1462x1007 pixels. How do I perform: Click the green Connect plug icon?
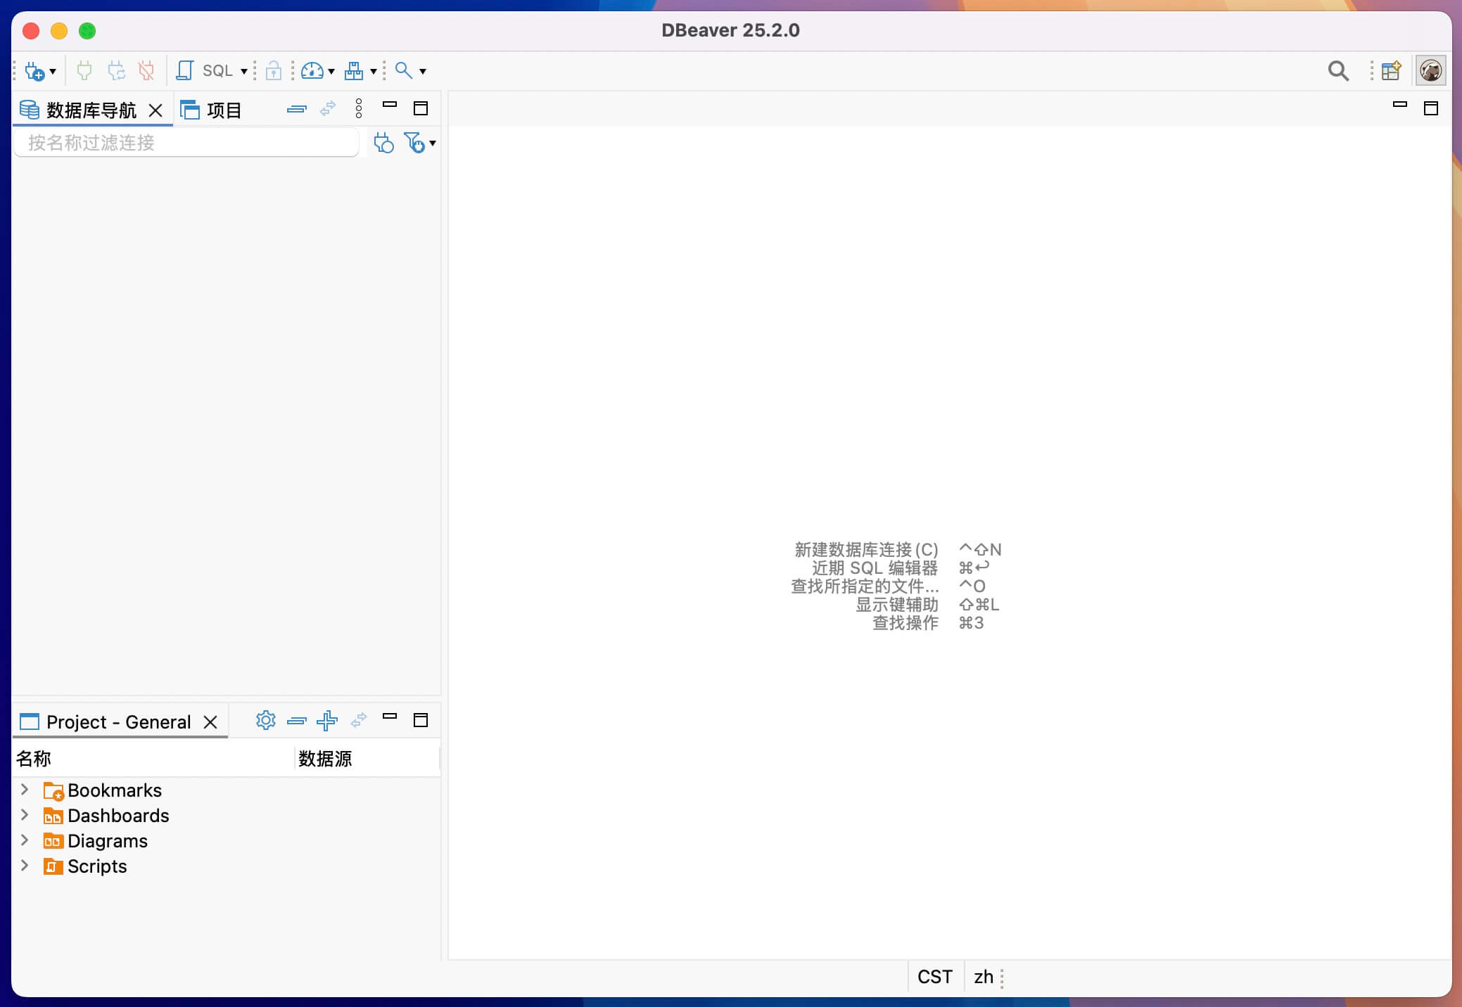[84, 70]
